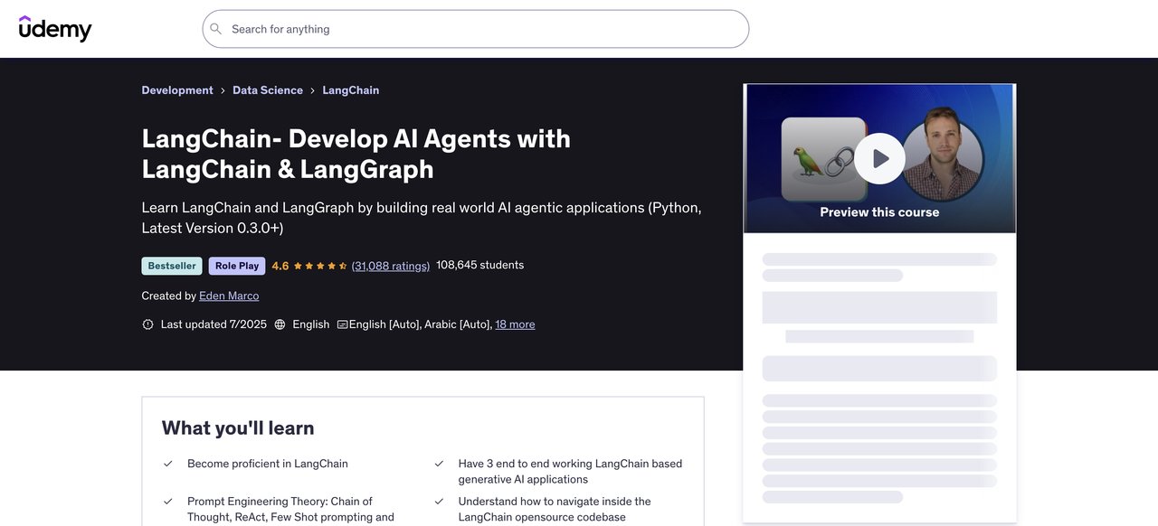Click the Udemy logo

click(55, 27)
